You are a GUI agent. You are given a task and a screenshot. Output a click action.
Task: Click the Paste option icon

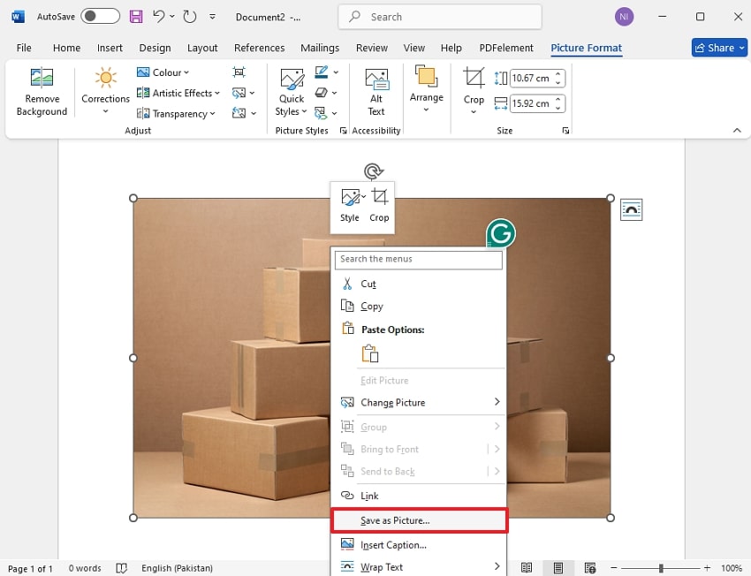(x=369, y=353)
